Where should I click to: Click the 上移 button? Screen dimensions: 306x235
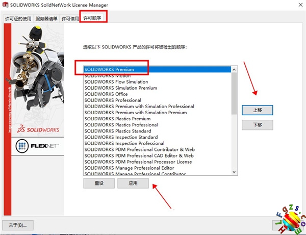pos(257,110)
